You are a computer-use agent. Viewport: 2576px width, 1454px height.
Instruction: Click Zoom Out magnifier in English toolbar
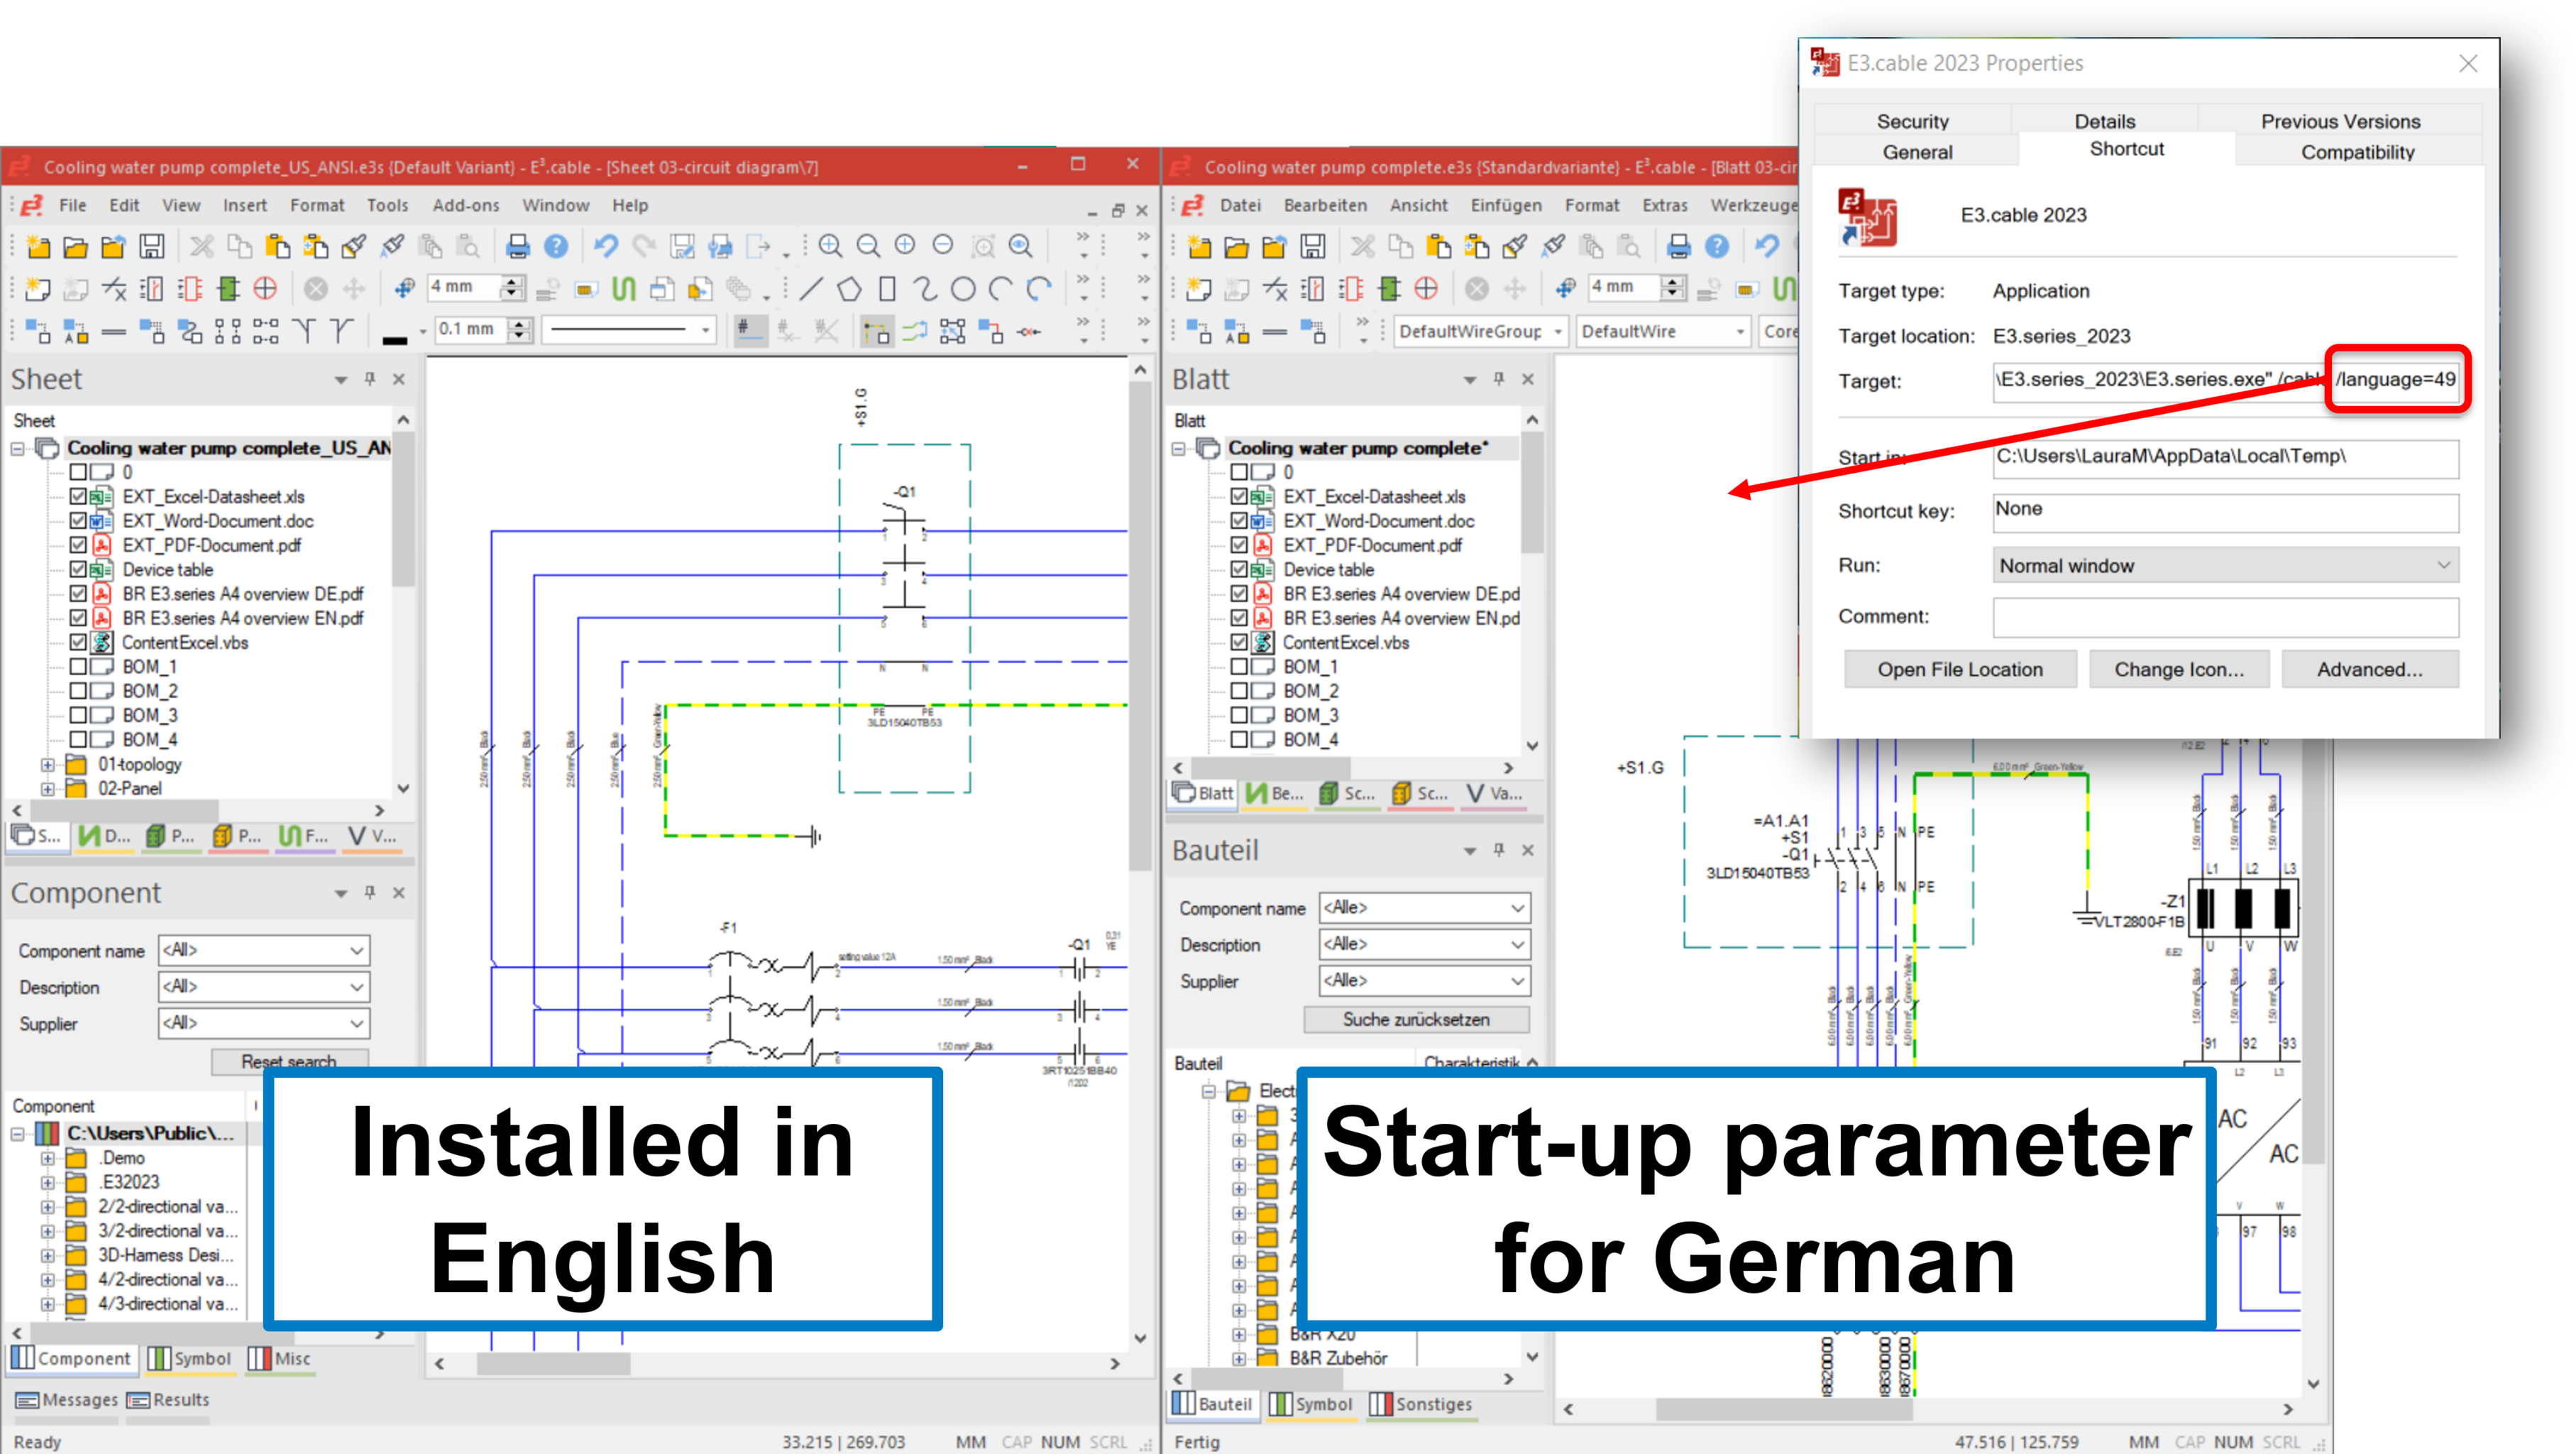868,246
